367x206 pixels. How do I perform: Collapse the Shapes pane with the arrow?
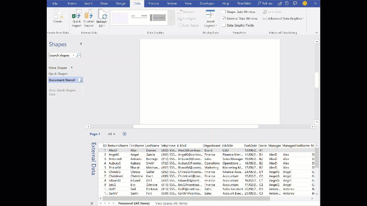click(81, 44)
